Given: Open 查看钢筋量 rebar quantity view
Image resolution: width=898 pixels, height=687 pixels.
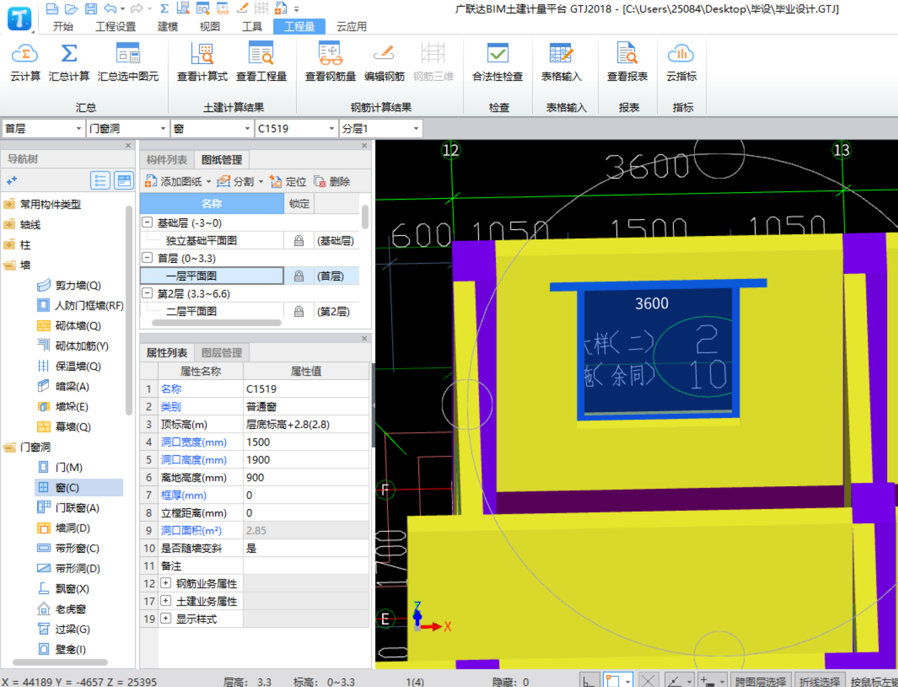Looking at the screenshot, I should (x=330, y=63).
